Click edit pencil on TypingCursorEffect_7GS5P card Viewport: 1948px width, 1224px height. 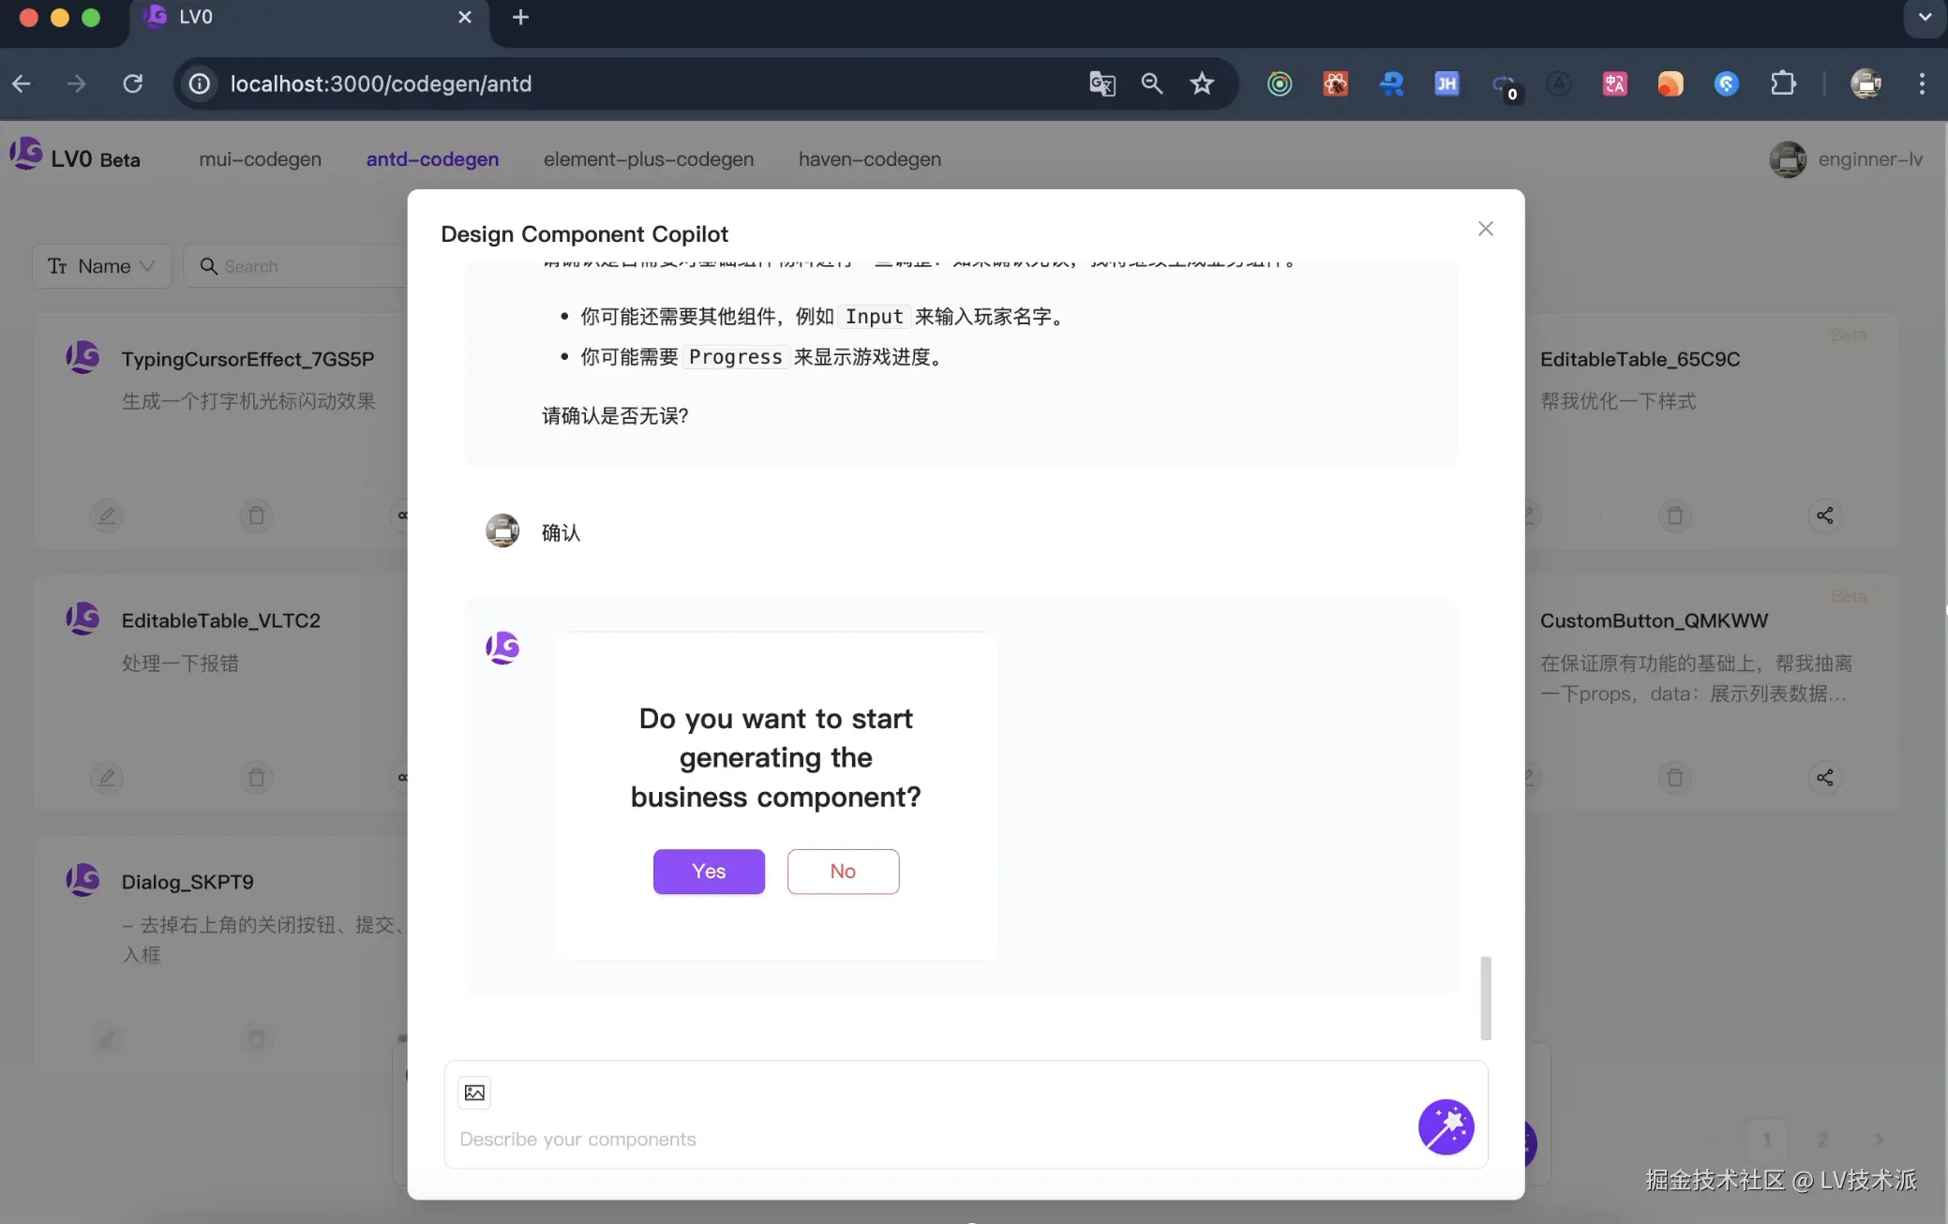[107, 515]
